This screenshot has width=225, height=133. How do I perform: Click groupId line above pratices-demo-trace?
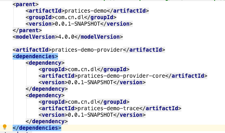point(84,102)
